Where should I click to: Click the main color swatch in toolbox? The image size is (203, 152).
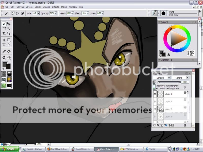5,65
